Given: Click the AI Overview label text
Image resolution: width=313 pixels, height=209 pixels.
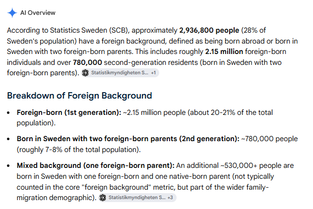Looking at the screenshot, I should tap(38, 13).
